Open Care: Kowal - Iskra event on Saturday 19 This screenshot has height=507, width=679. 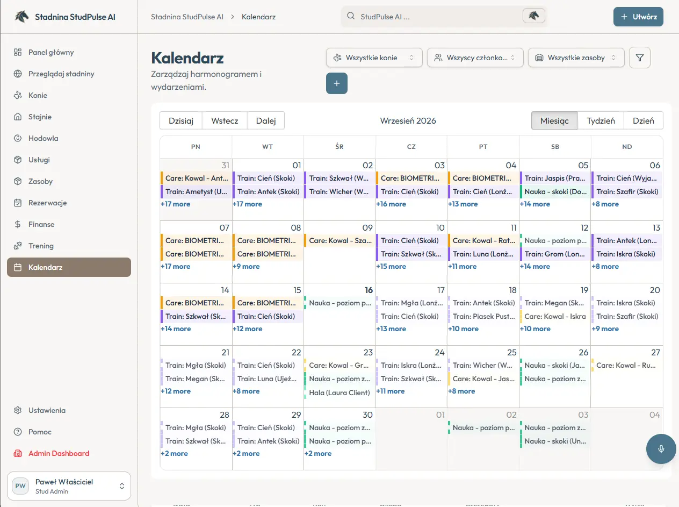555,316
